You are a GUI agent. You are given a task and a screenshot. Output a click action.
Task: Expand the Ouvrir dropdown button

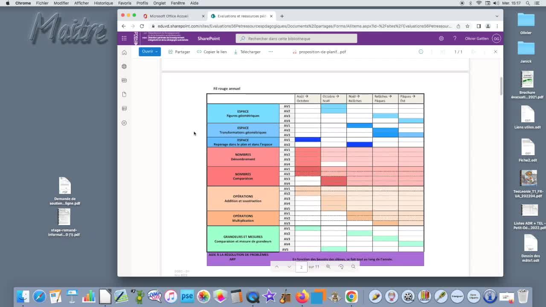click(x=150, y=52)
